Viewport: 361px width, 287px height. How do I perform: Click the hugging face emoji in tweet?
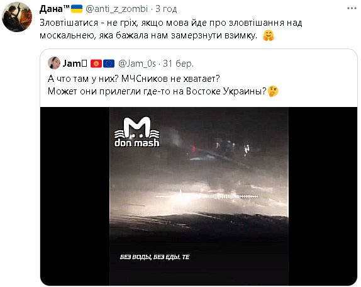pos(269,36)
